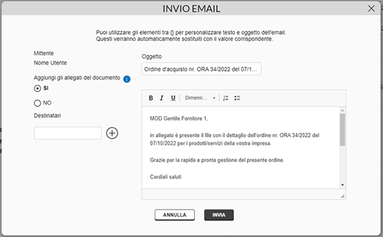383x237 pixels.
Task: Apply italic formatting in the editor
Action: 161,98
